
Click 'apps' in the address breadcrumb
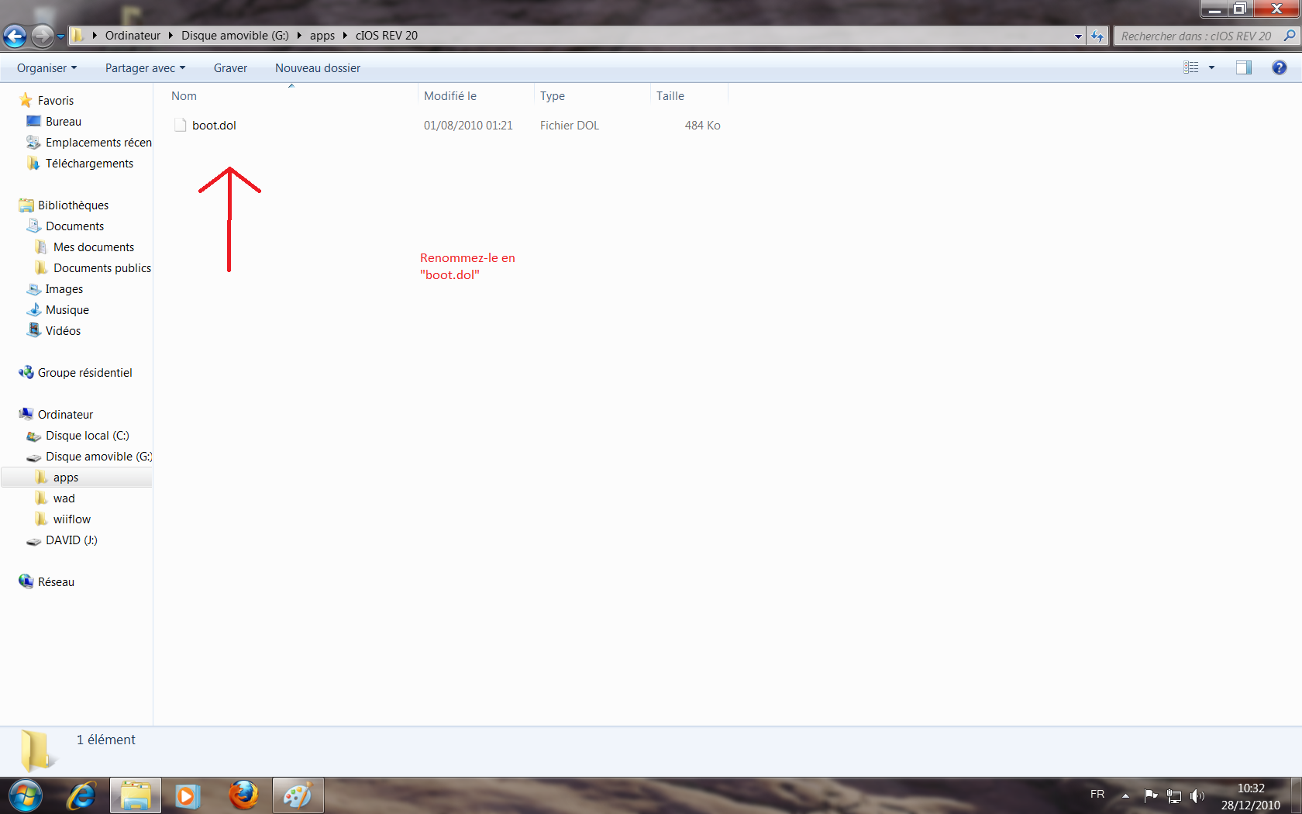[322, 36]
